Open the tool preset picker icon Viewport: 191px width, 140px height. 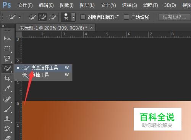point(12,17)
